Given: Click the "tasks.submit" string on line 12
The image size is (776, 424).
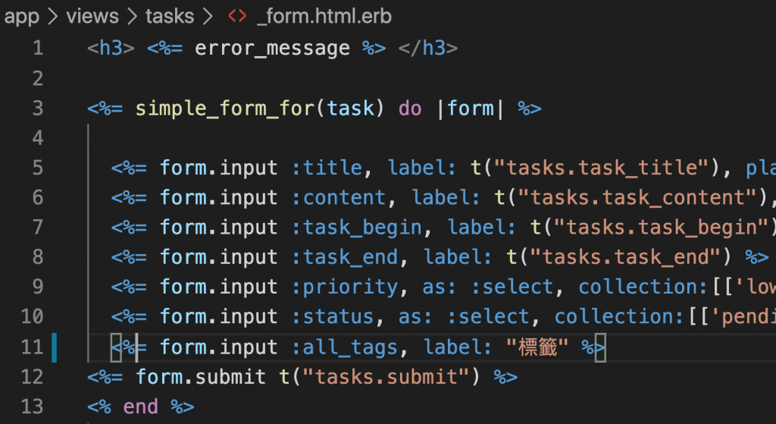Looking at the screenshot, I should point(386,378).
